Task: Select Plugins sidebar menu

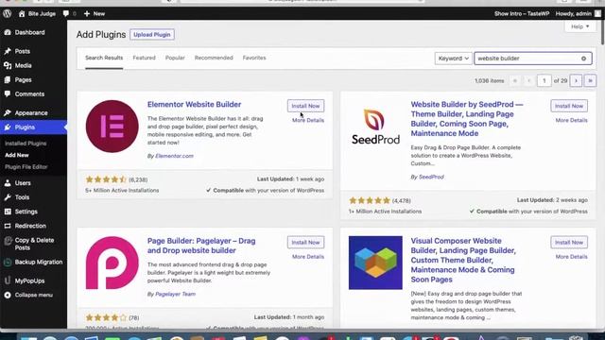Action: 33,127
